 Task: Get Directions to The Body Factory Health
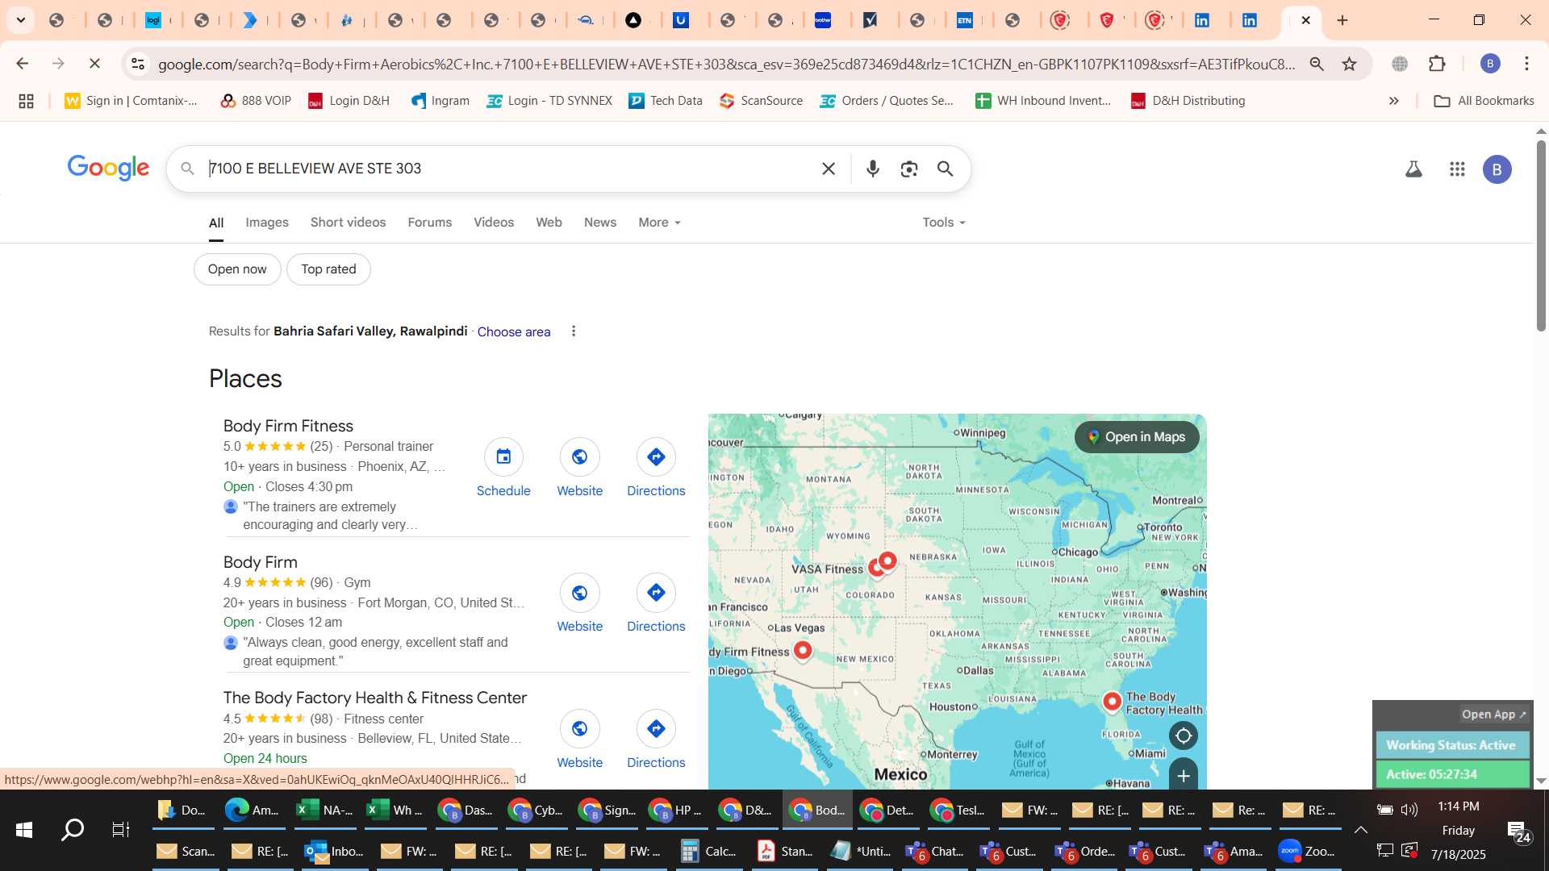pyautogui.click(x=656, y=729)
